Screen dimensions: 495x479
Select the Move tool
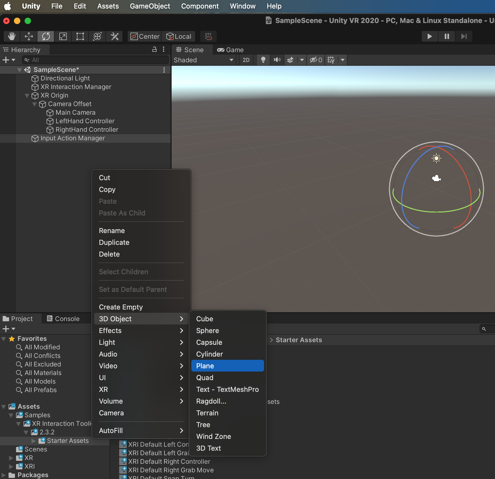[29, 36]
